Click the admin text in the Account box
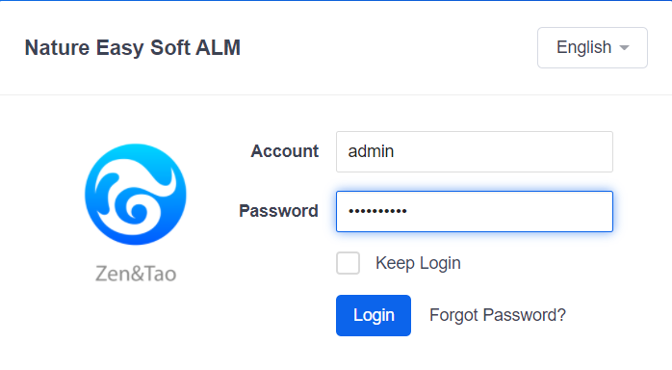This screenshot has height=370, width=672. [x=371, y=151]
